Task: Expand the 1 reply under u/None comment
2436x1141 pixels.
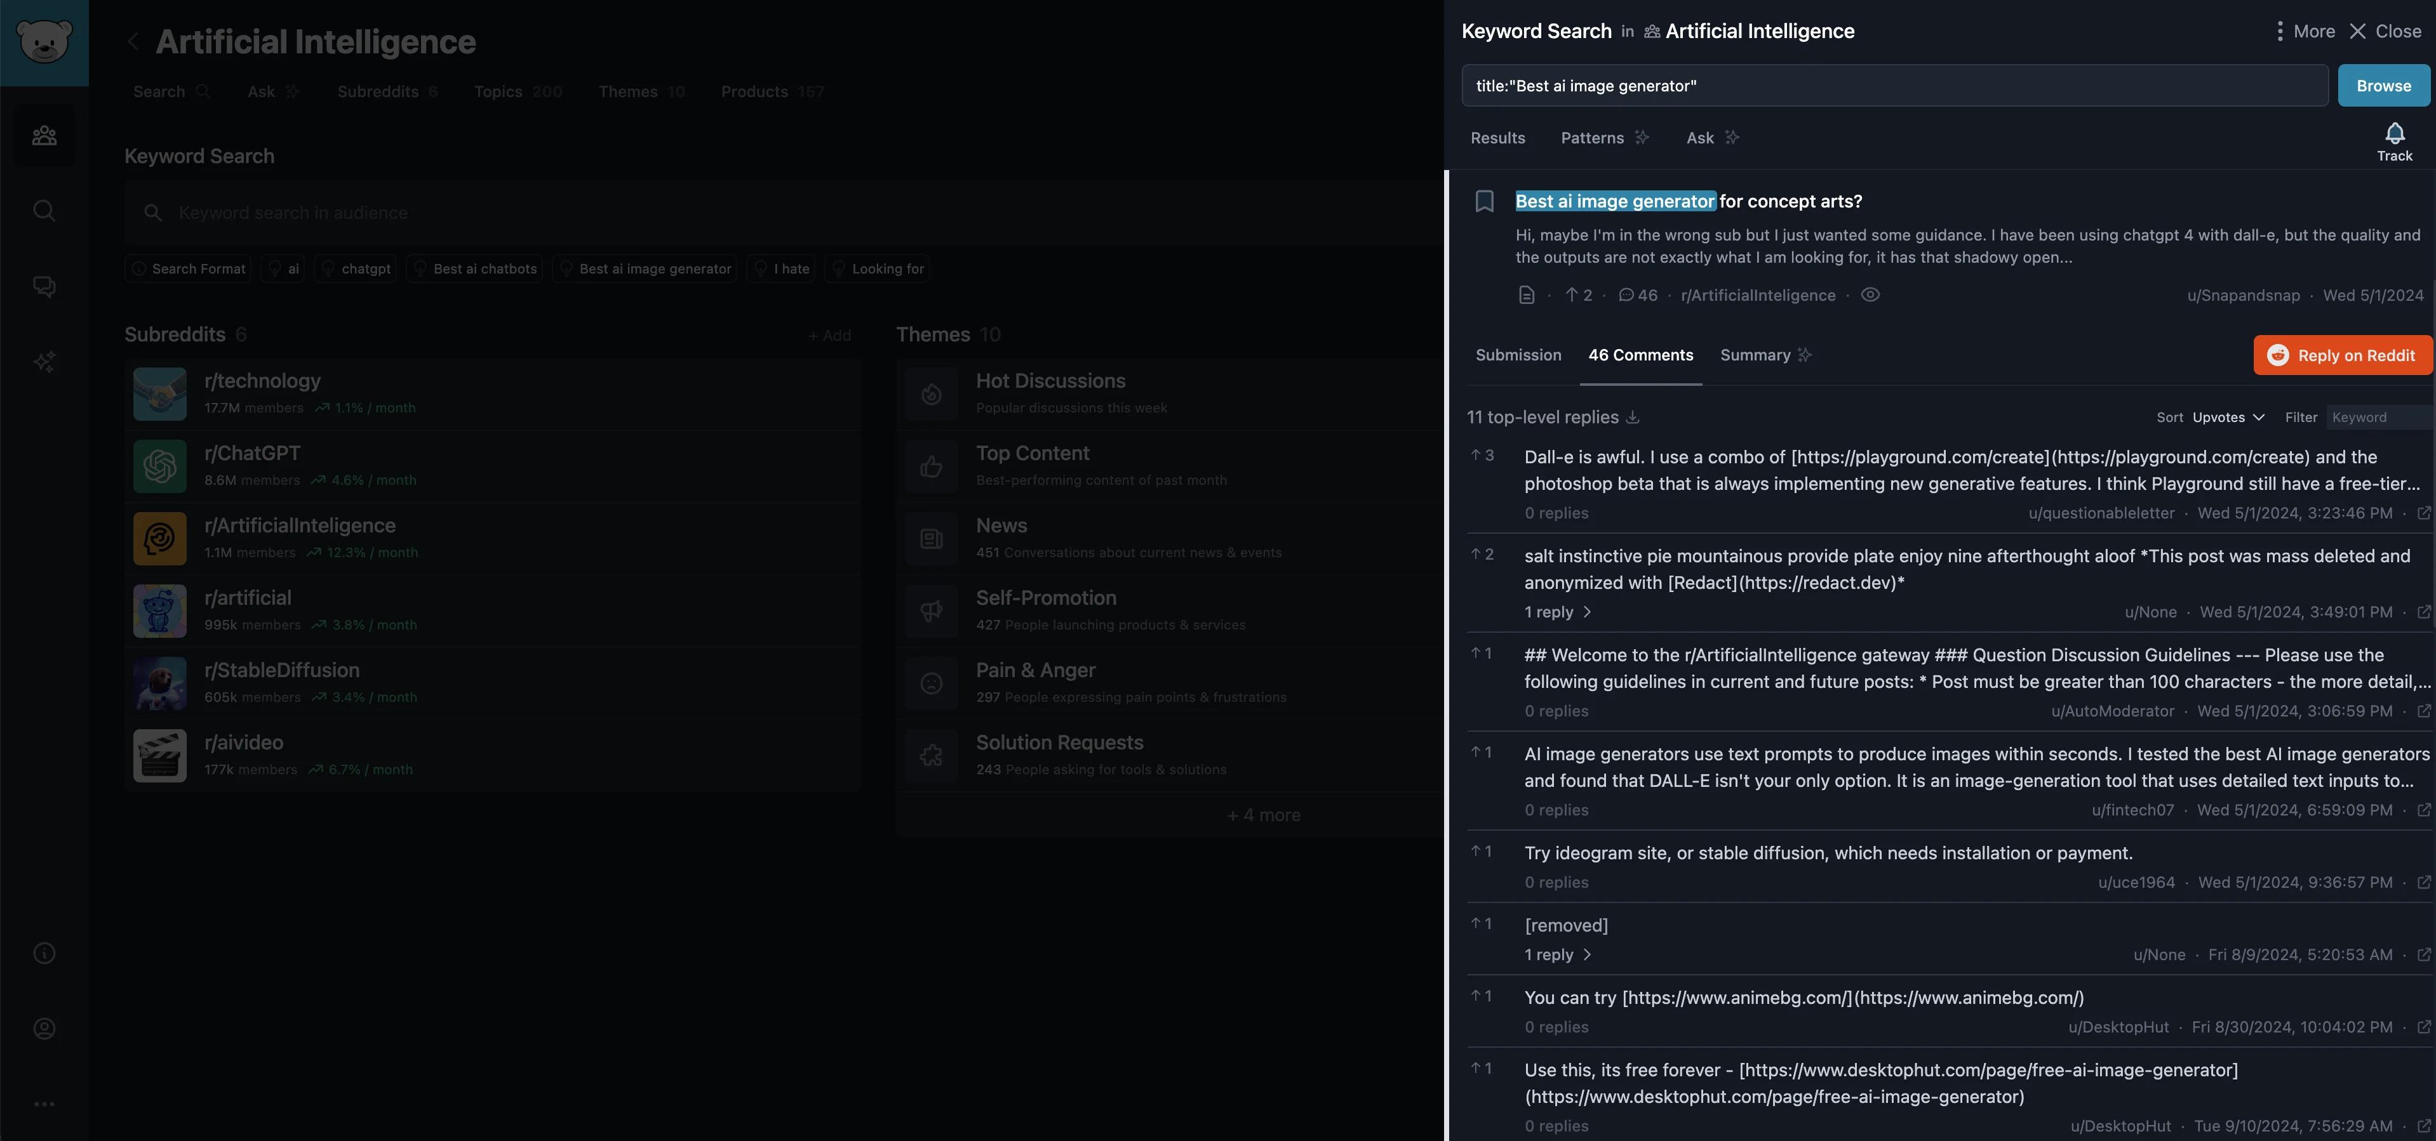Action: 1556,612
